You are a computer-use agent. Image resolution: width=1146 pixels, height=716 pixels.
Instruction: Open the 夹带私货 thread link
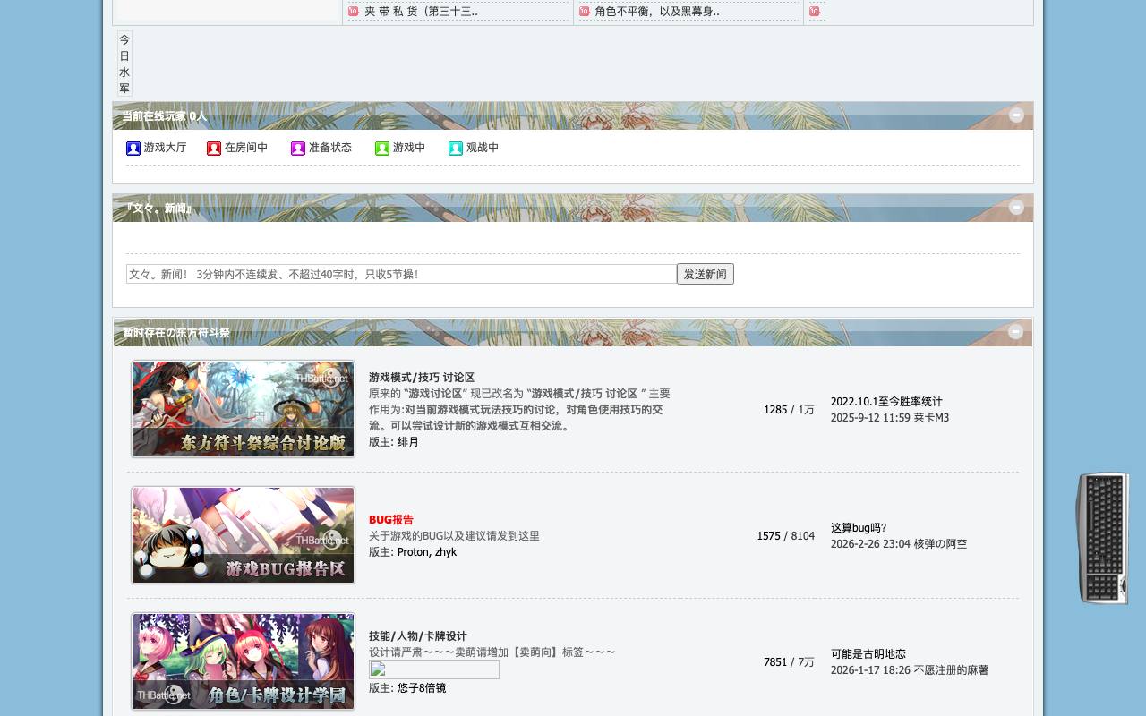[422, 12]
